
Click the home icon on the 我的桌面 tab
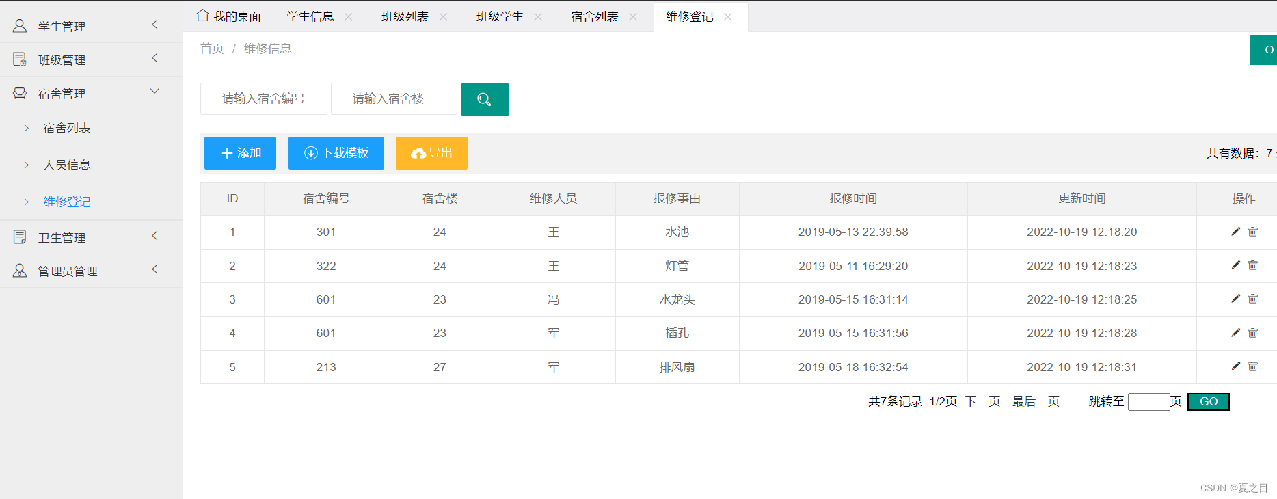pos(202,15)
